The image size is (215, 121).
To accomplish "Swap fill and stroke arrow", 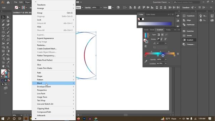I will (9, 70).
